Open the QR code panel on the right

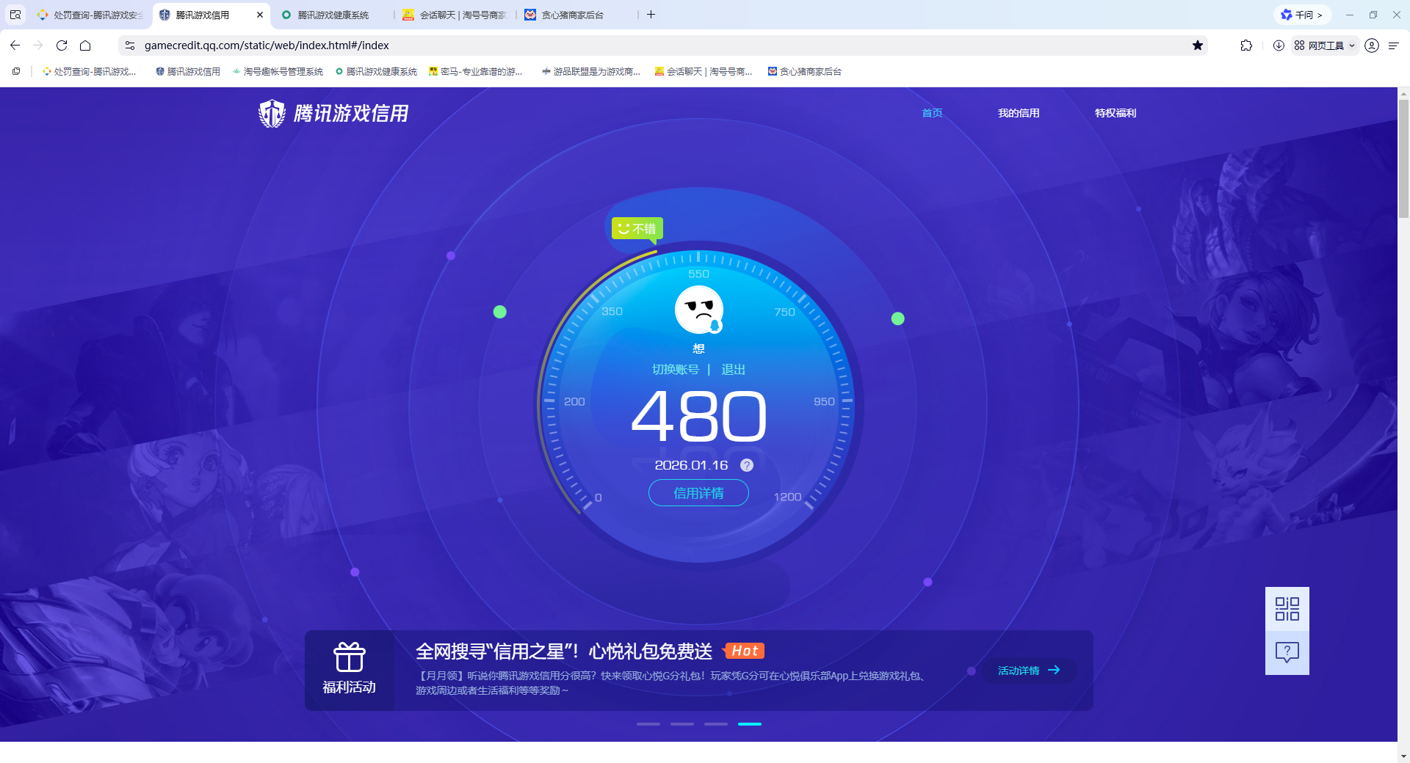pos(1286,608)
